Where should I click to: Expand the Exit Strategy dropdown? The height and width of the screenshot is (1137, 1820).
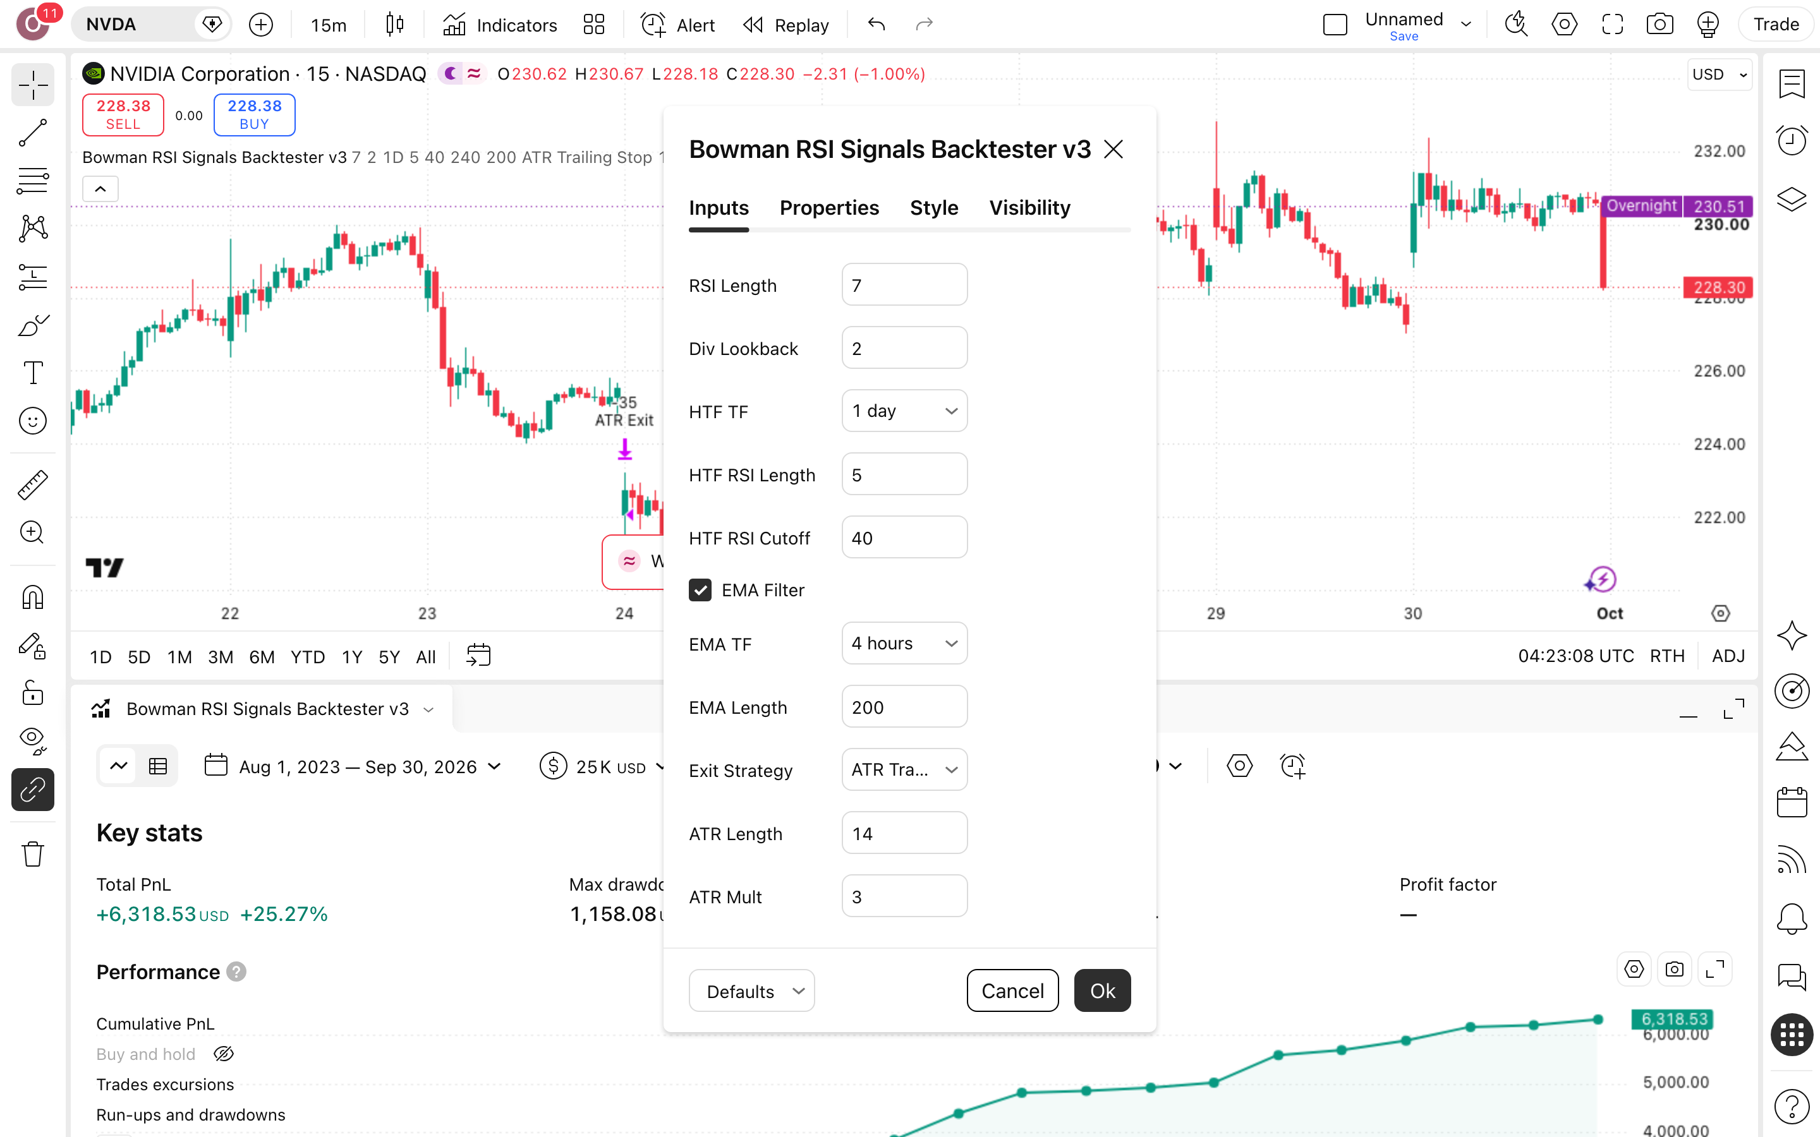point(904,769)
